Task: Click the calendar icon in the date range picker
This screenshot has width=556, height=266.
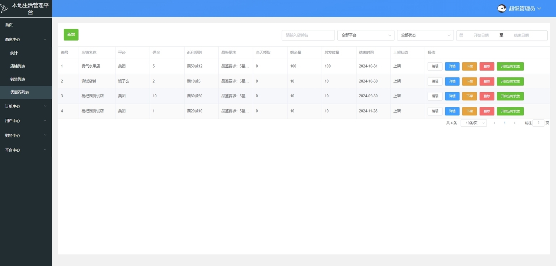Action: 461,35
